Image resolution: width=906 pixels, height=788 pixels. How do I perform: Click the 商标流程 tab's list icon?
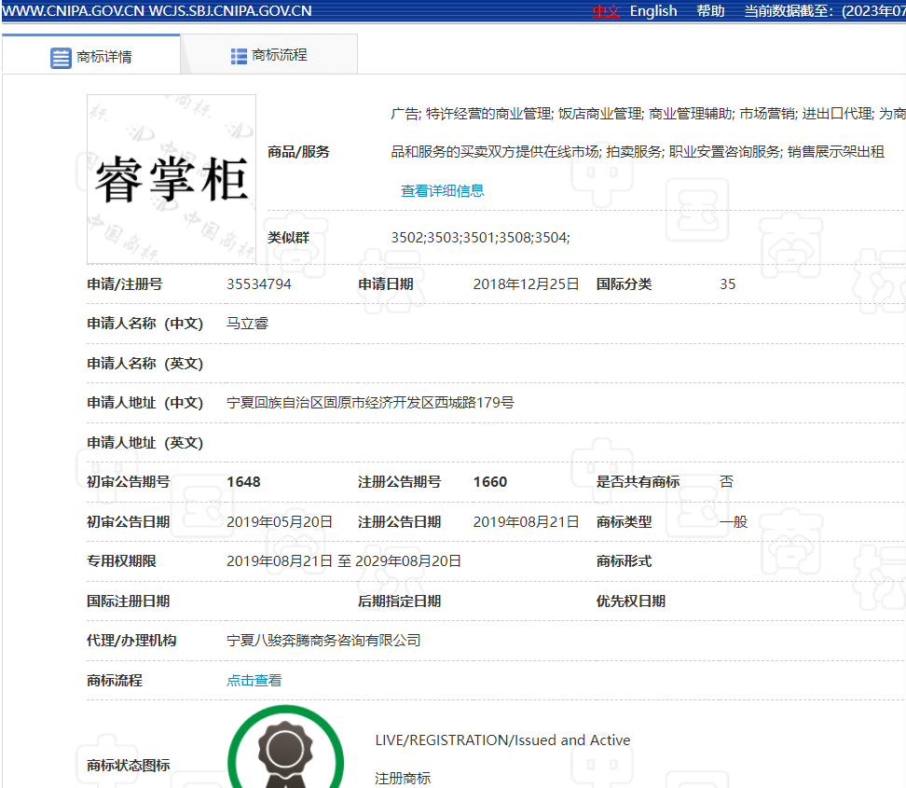tap(240, 56)
